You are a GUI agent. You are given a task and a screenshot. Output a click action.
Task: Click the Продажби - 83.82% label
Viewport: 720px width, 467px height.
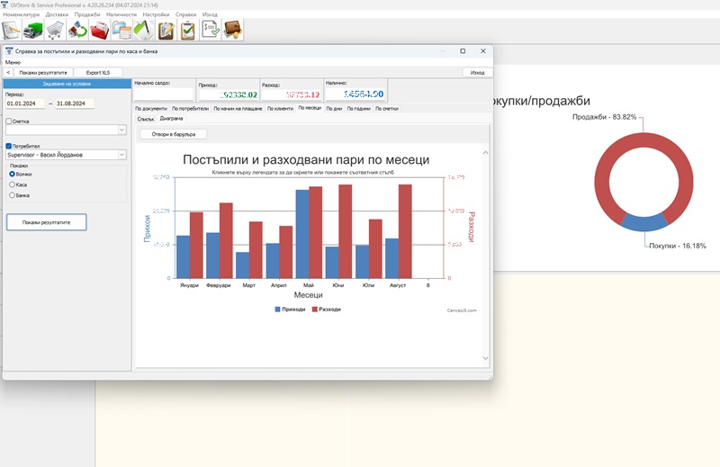tap(604, 117)
